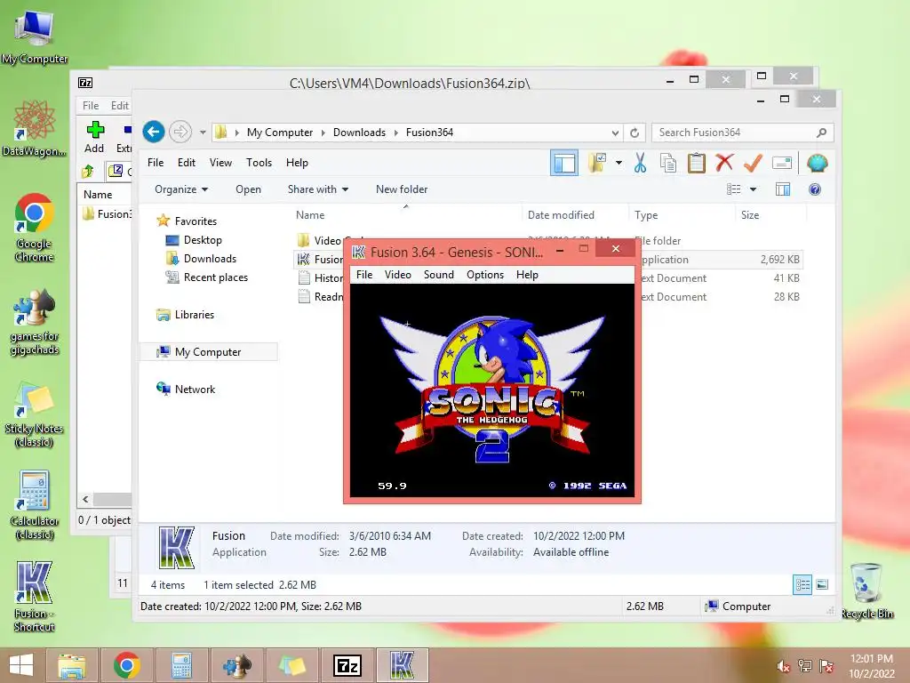Click My Computer in the address breadcrumb
Image resolution: width=910 pixels, height=683 pixels.
click(x=280, y=133)
